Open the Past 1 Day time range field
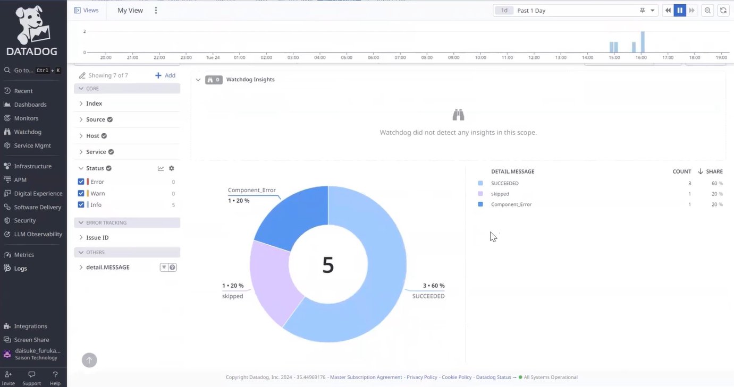This screenshot has height=387, width=734. pos(576,10)
